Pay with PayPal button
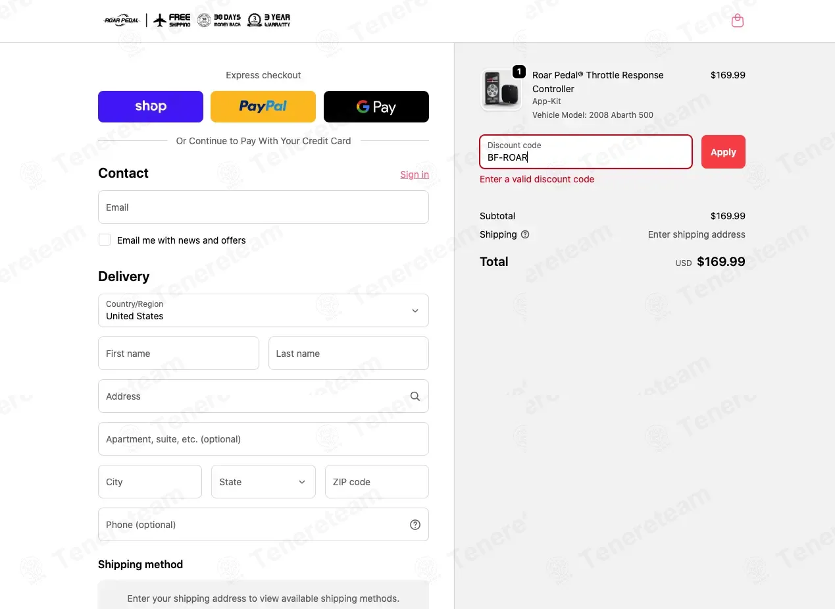 tap(263, 107)
